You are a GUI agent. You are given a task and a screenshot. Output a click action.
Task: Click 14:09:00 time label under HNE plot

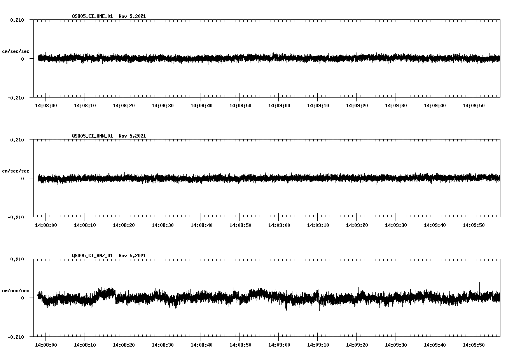click(x=279, y=106)
